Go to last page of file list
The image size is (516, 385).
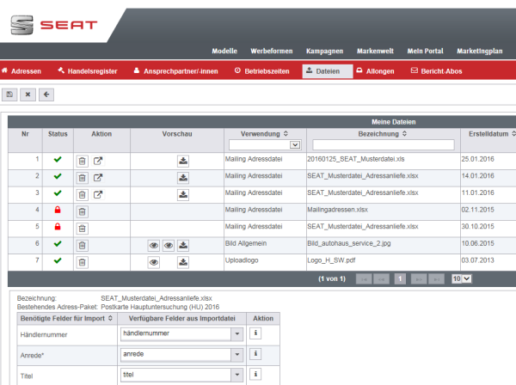[436, 279]
